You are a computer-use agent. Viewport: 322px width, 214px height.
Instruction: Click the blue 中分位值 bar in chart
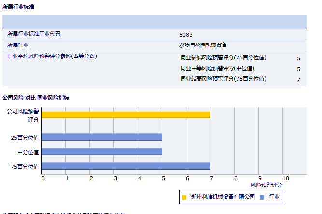coord(101,152)
